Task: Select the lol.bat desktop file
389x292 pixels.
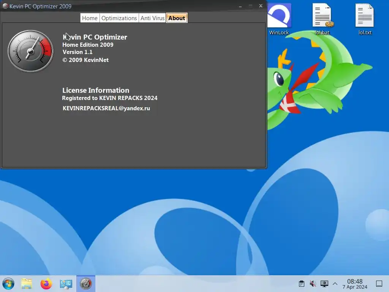Action: tap(322, 19)
